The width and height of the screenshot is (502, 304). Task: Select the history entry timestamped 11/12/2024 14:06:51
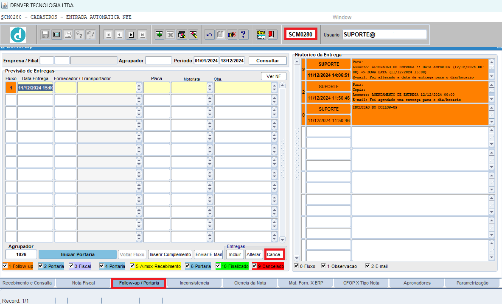point(328,75)
